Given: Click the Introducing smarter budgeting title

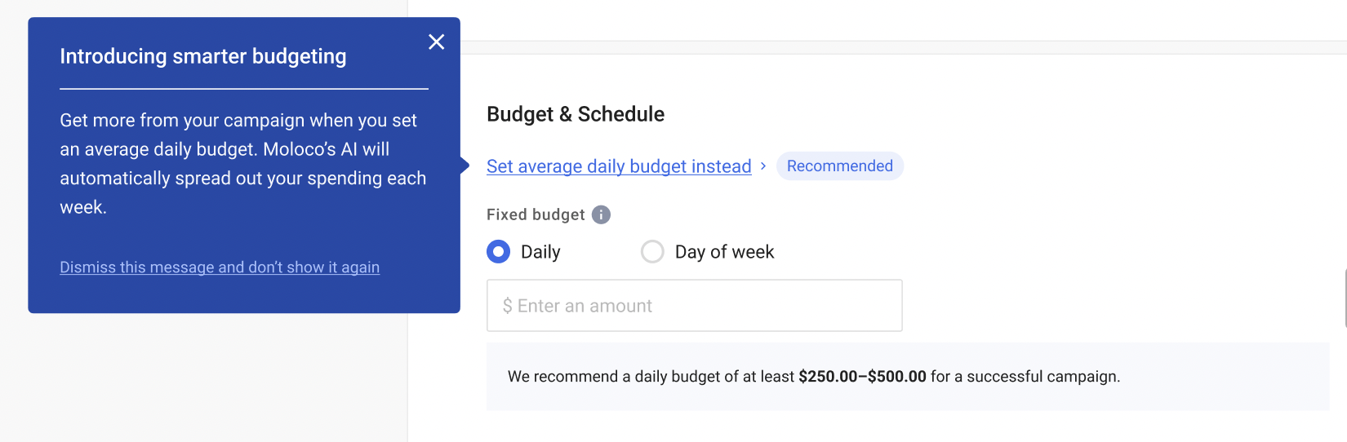Looking at the screenshot, I should tap(203, 56).
